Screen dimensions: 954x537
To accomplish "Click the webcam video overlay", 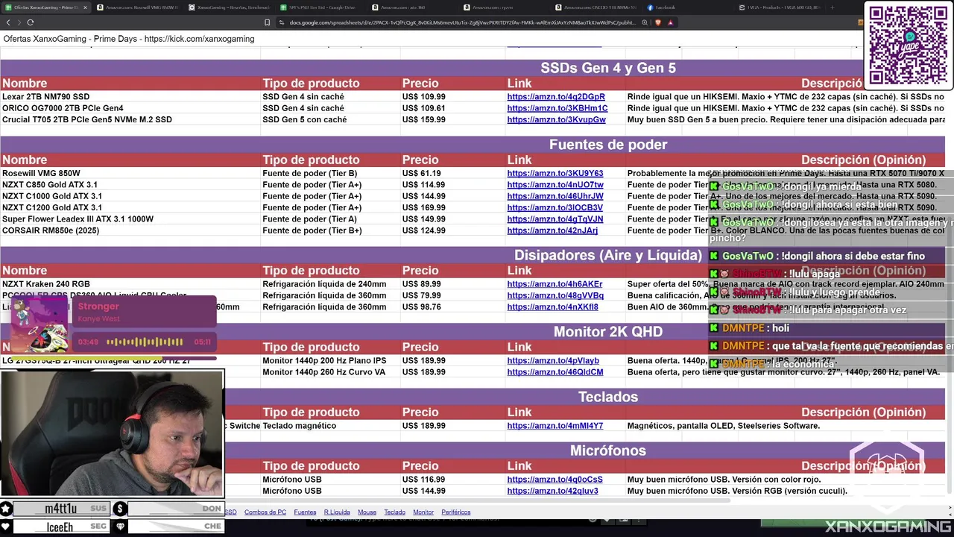I will pos(112,433).
